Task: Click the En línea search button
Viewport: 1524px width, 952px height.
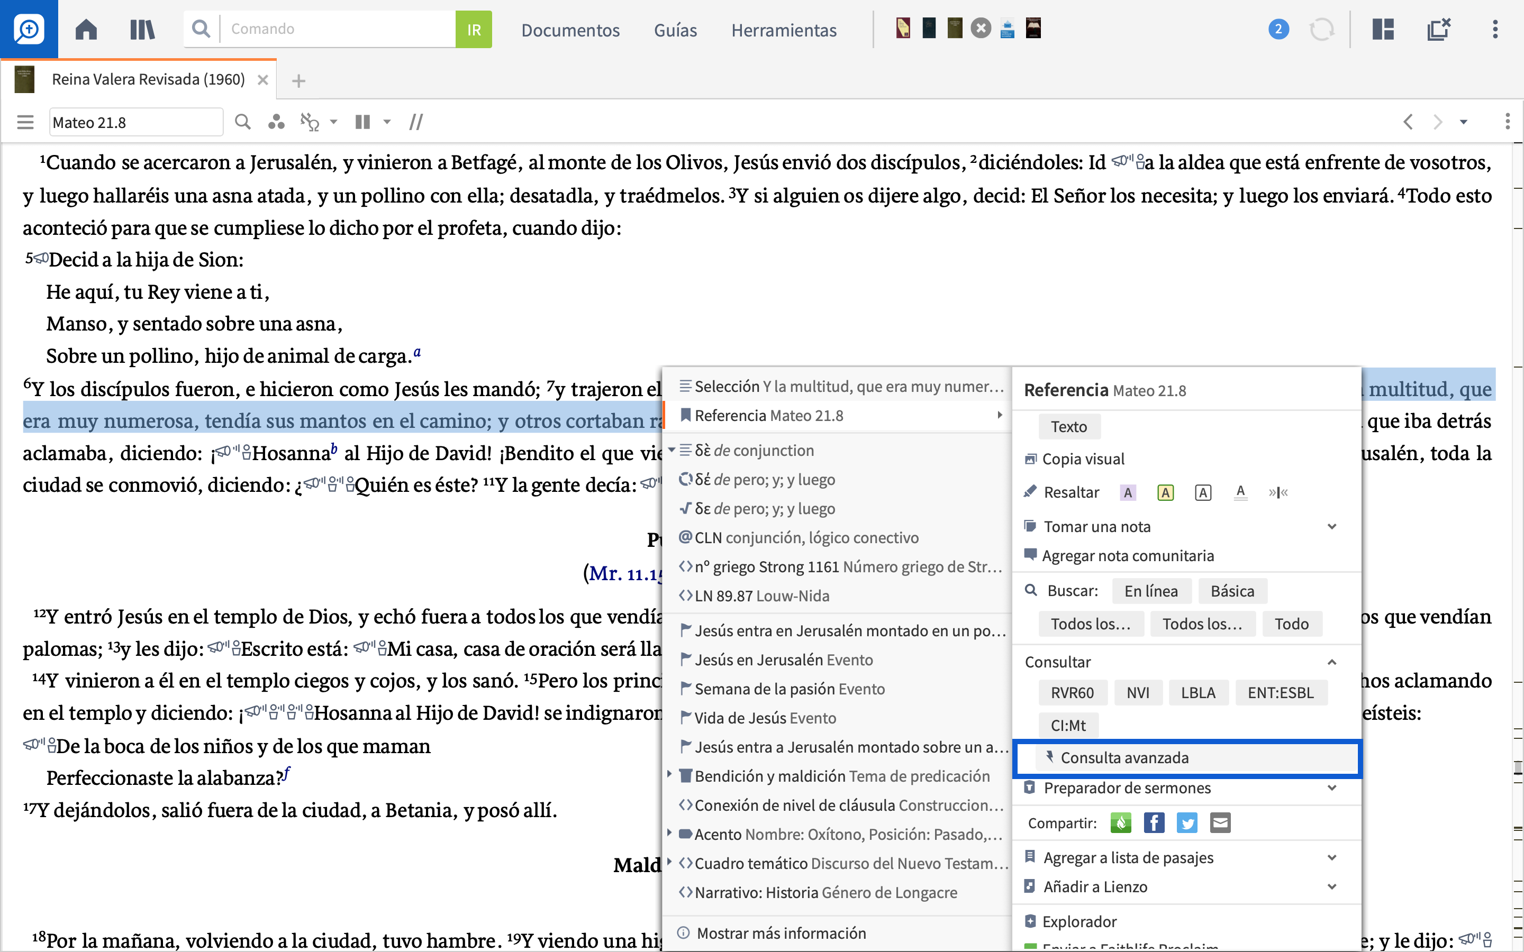Action: click(1151, 591)
